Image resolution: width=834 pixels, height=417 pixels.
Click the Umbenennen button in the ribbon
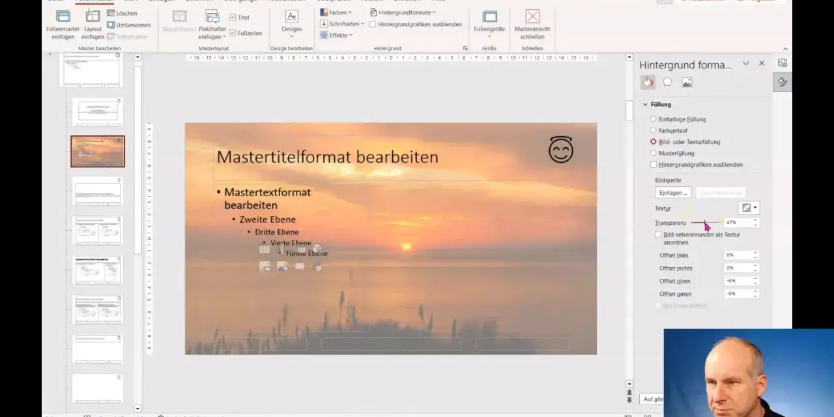(128, 25)
